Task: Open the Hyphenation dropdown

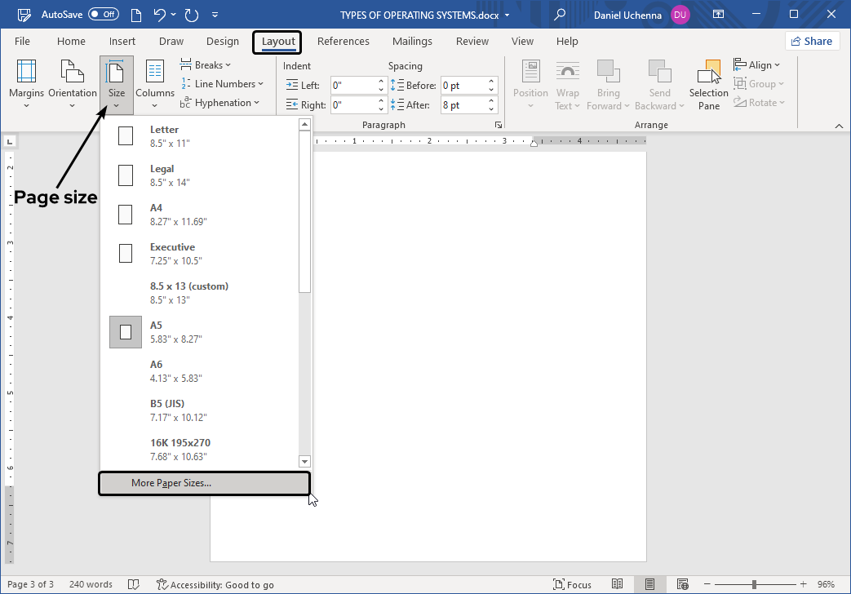Action: point(222,102)
